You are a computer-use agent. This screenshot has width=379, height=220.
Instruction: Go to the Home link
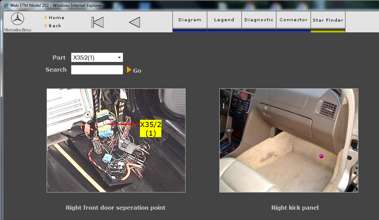coord(56,18)
